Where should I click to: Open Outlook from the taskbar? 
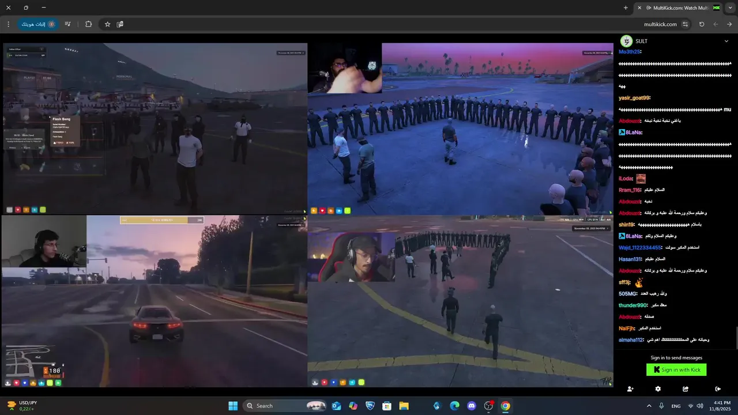click(x=336, y=406)
